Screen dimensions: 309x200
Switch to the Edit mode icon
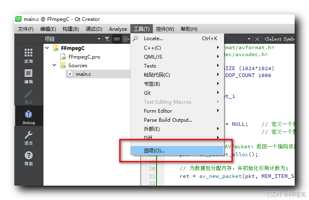click(x=29, y=76)
